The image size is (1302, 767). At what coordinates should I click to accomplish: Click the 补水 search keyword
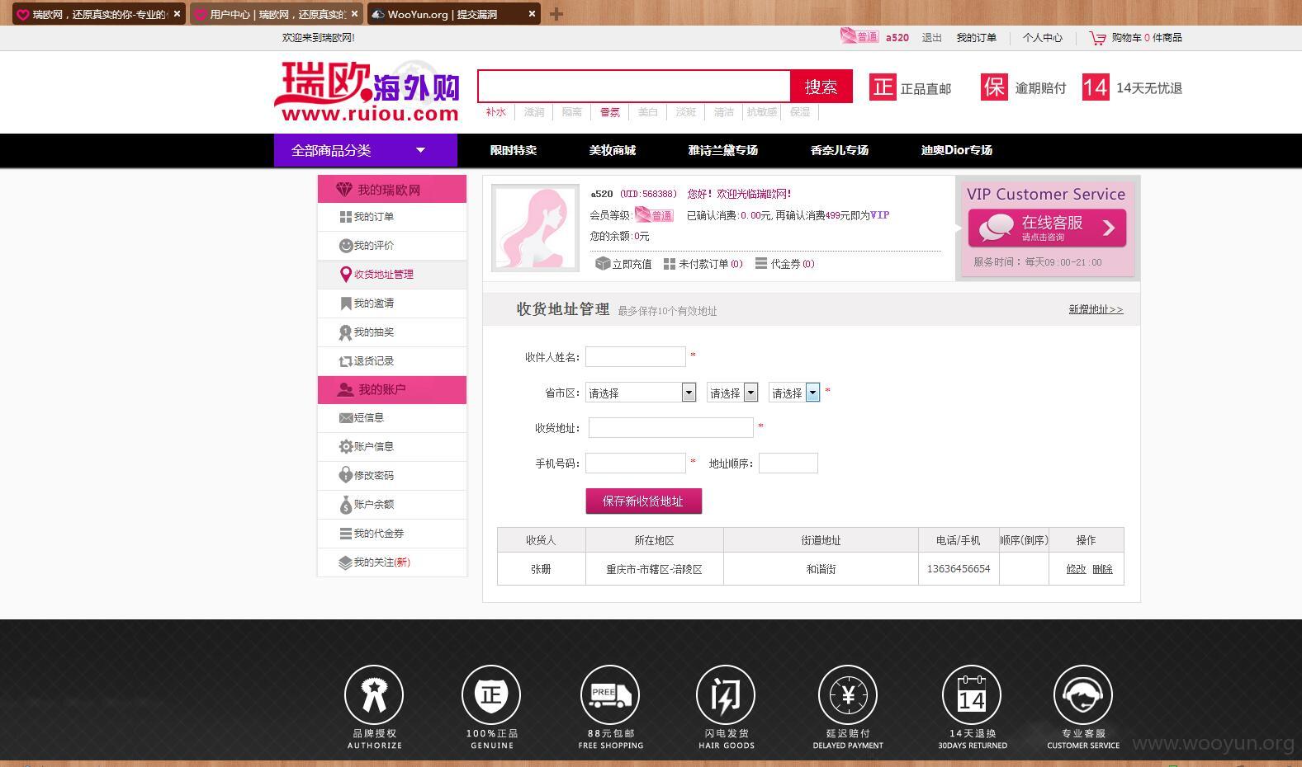495,112
